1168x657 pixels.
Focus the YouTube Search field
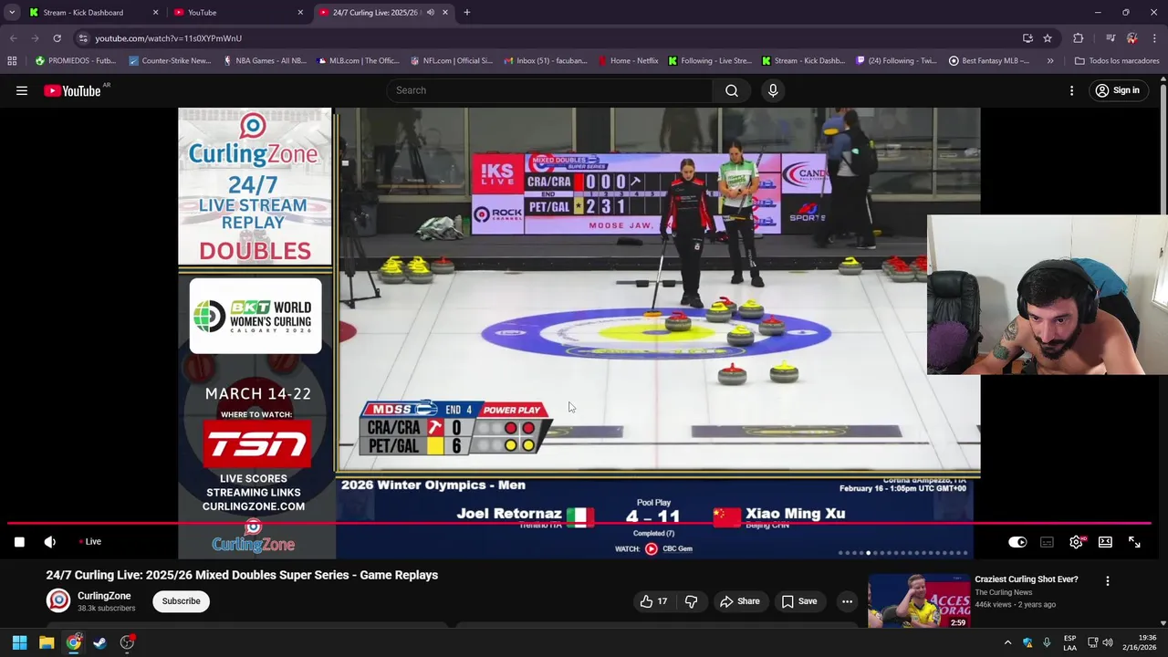click(549, 90)
